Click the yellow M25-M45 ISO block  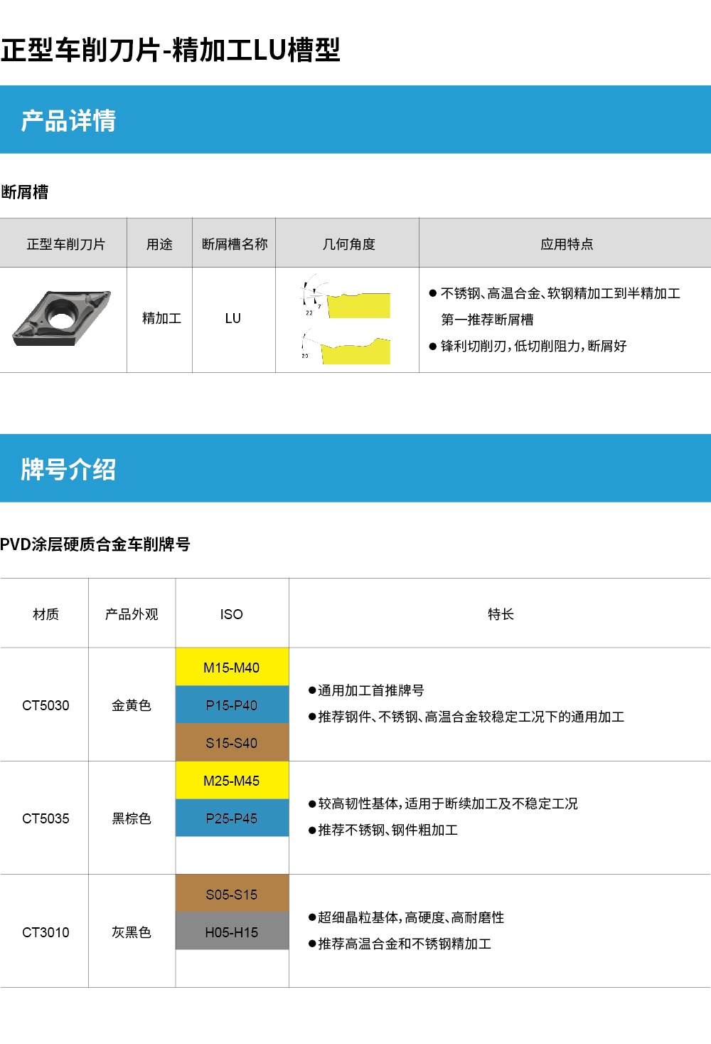pos(232,780)
